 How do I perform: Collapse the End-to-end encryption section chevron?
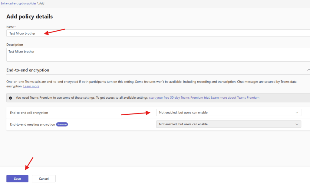click(308, 70)
